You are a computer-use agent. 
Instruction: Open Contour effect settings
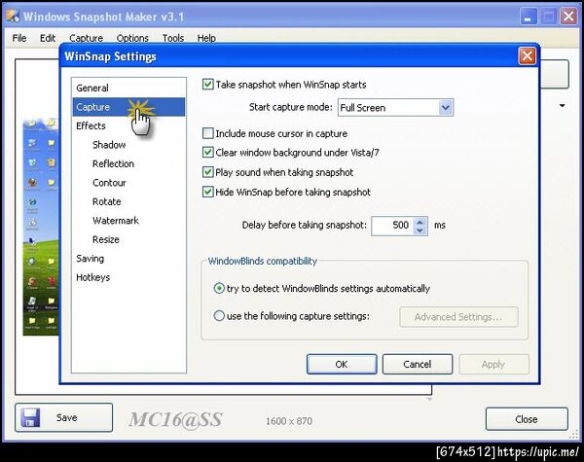109,183
